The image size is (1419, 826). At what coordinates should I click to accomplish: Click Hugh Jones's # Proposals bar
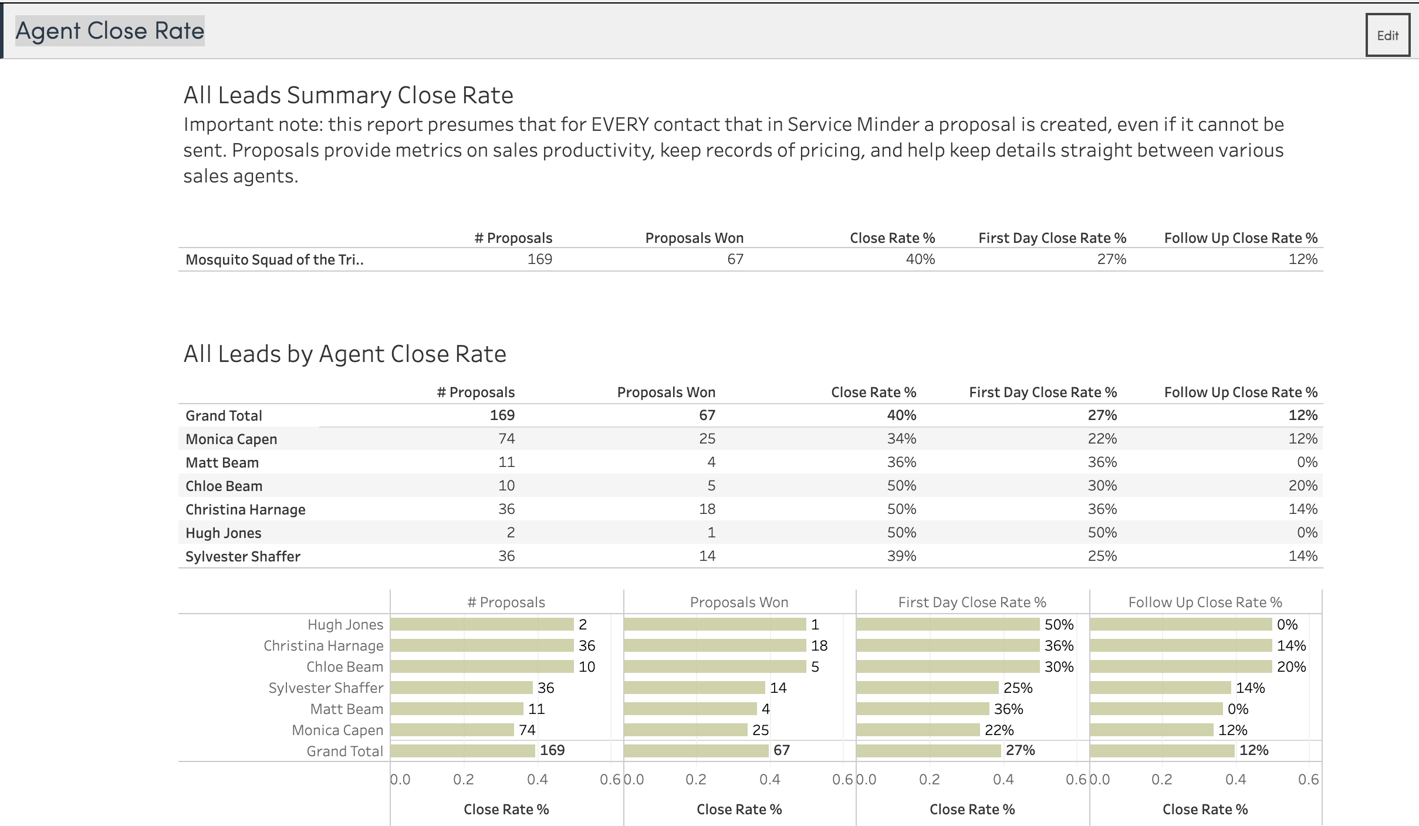coord(481,624)
